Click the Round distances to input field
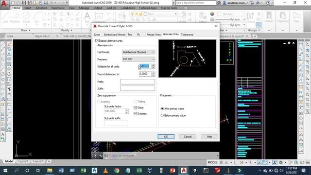The image size is (311, 175). (145, 74)
